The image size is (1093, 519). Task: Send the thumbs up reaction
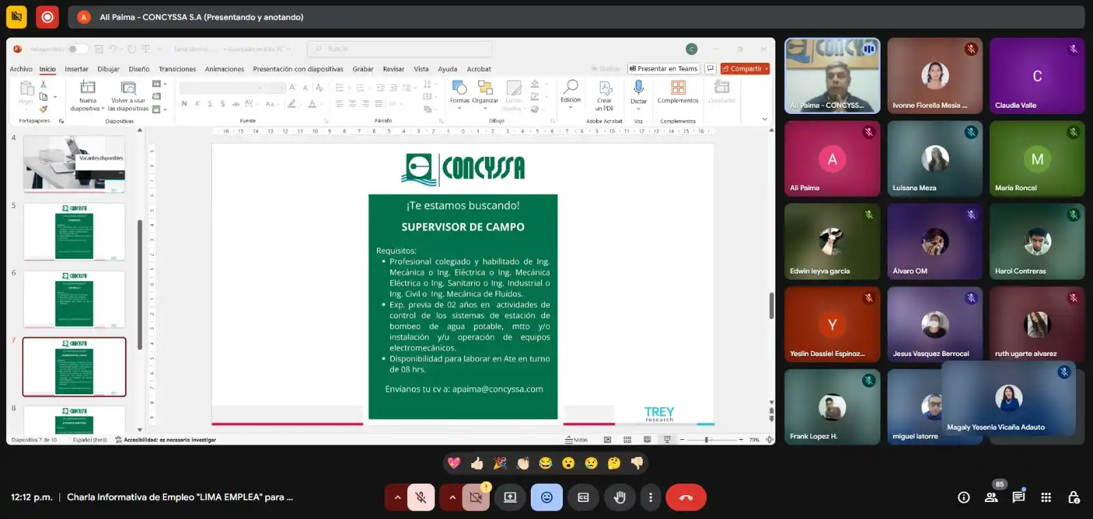477,463
